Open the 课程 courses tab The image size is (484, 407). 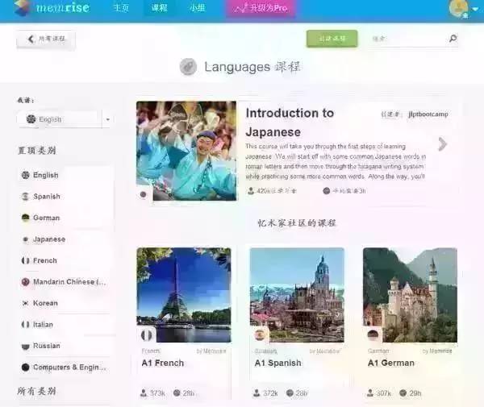(159, 7)
